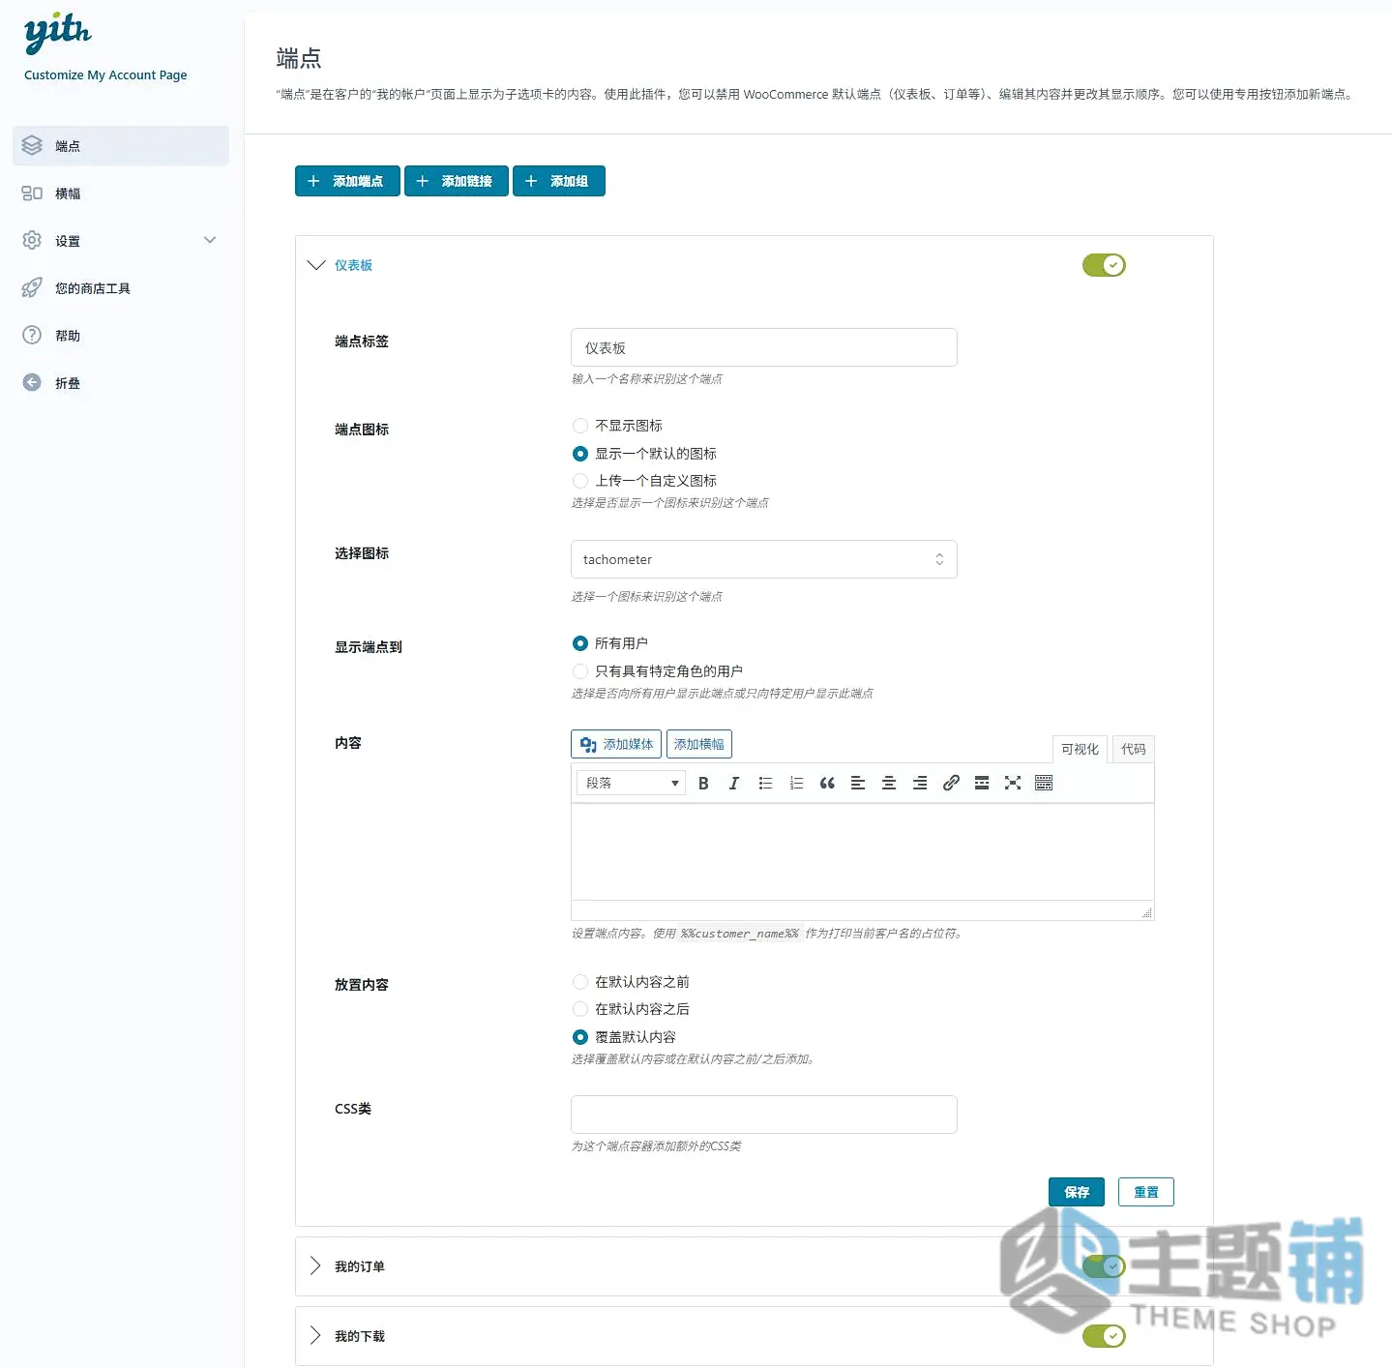Viewport: 1392px width, 1368px height.
Task: Click the CSS类 input field
Action: (764, 1115)
